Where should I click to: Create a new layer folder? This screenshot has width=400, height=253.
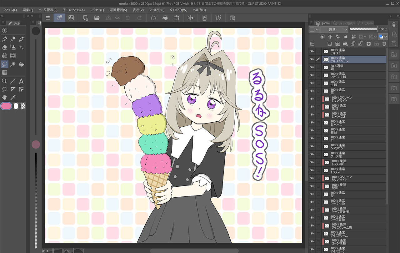tap(345, 44)
